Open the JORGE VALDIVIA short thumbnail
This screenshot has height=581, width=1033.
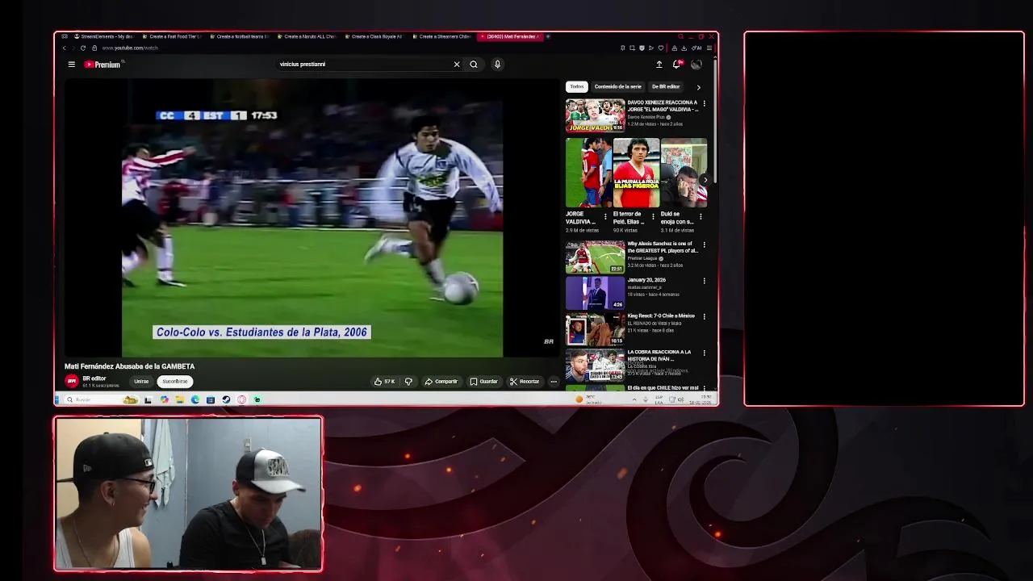[588, 173]
